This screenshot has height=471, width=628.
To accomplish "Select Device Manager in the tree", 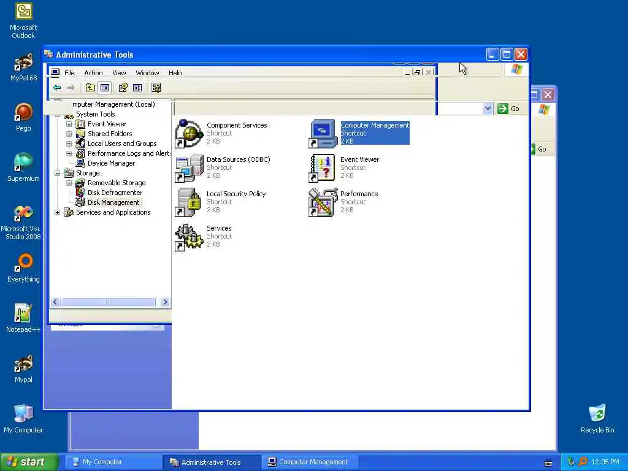I will [111, 163].
